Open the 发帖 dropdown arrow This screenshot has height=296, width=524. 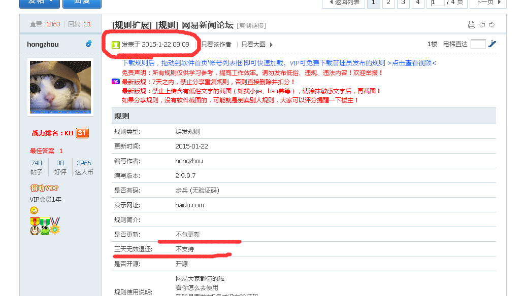coord(50,2)
